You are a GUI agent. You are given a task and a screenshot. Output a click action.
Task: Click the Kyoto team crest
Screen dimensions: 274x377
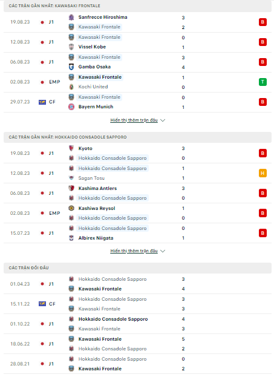point(71,148)
